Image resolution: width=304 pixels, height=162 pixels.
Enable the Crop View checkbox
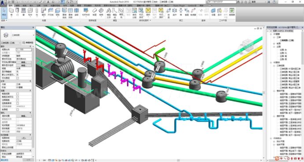18,94
